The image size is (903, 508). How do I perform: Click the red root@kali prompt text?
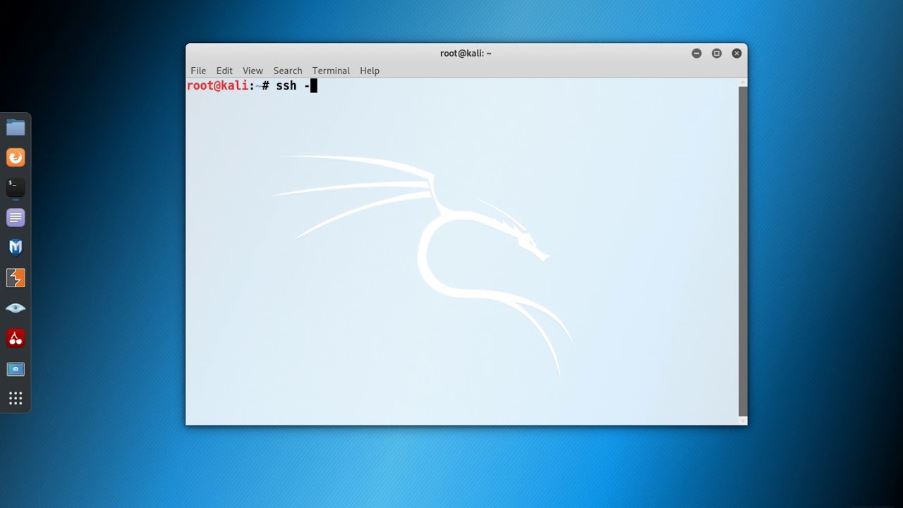(217, 85)
